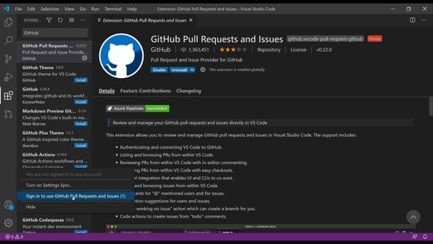433x244 pixels.
Task: Select the Extensions view icon
Action: 8,96
